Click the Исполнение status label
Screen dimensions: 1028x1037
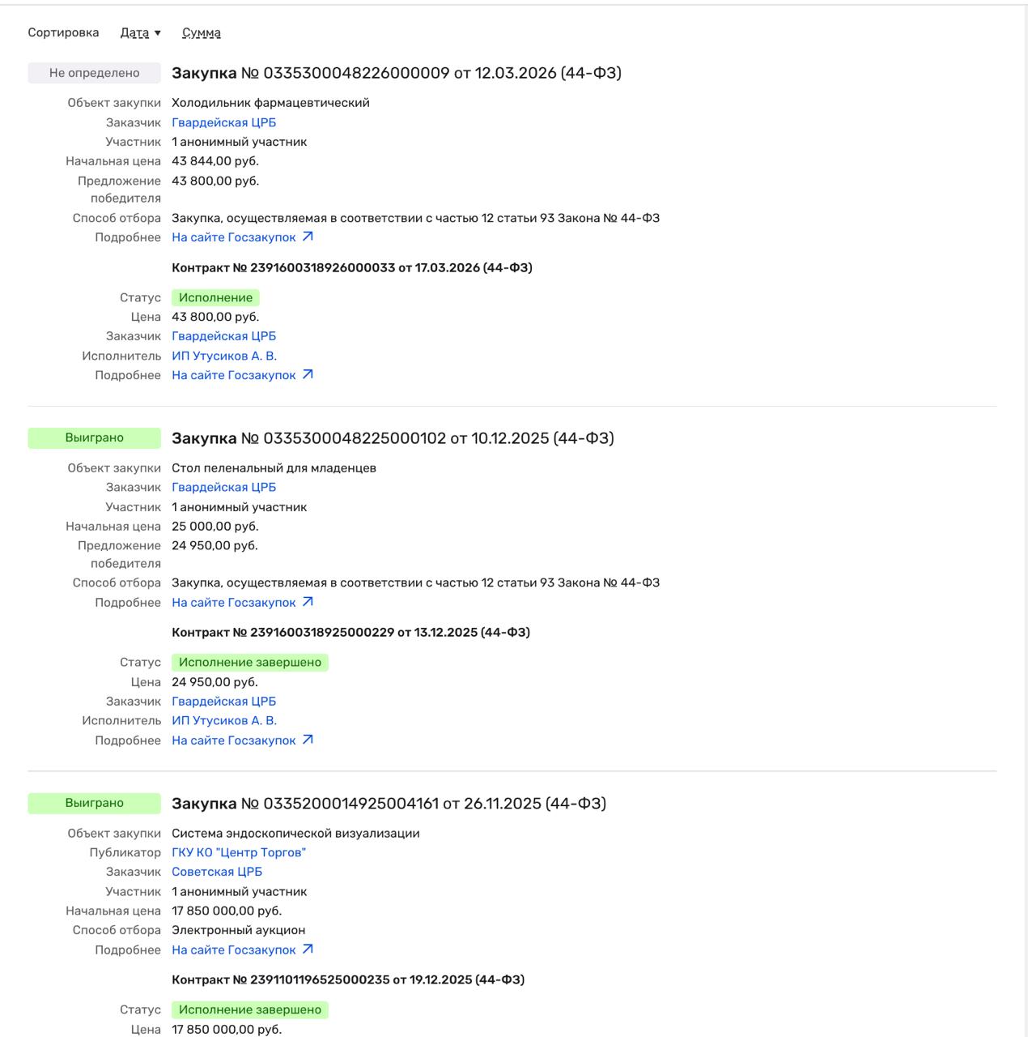tap(215, 297)
